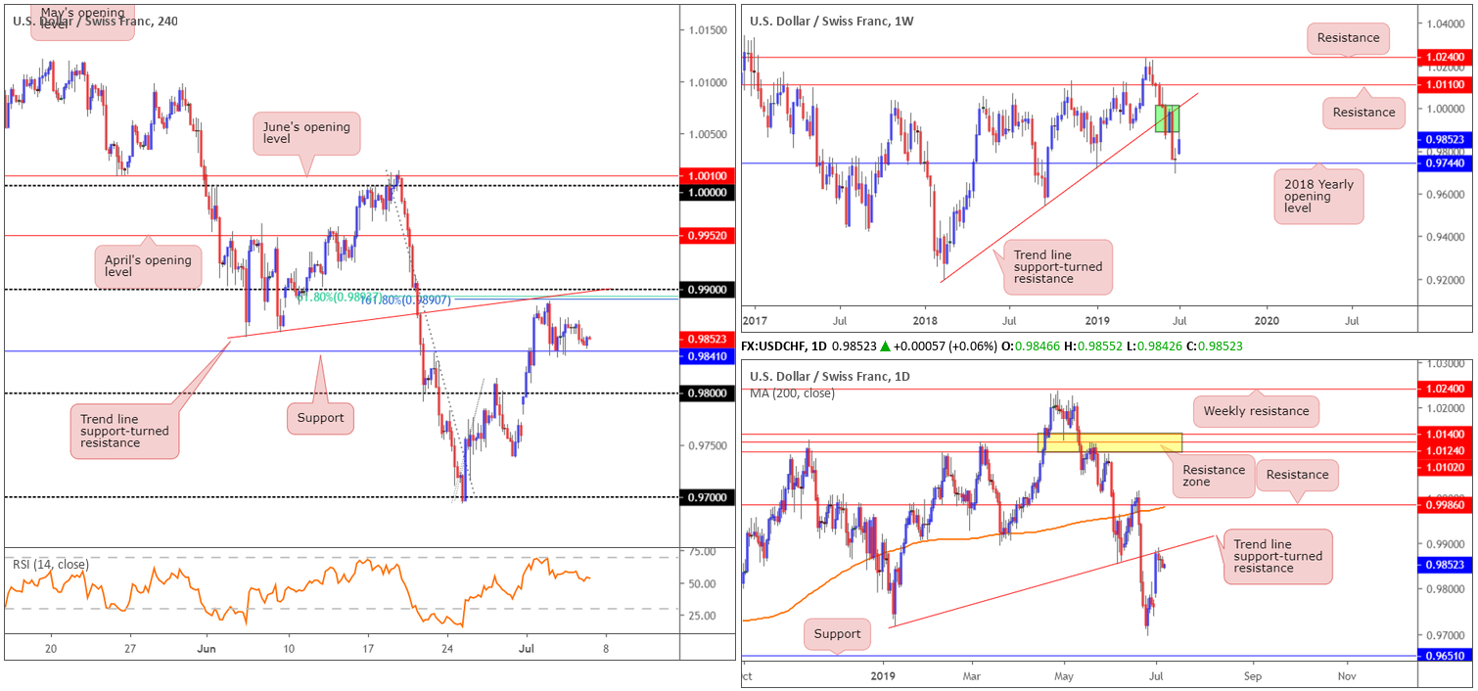The height and width of the screenshot is (691, 1478).
Task: Click the June's opening level callout
Action: [x=306, y=134]
